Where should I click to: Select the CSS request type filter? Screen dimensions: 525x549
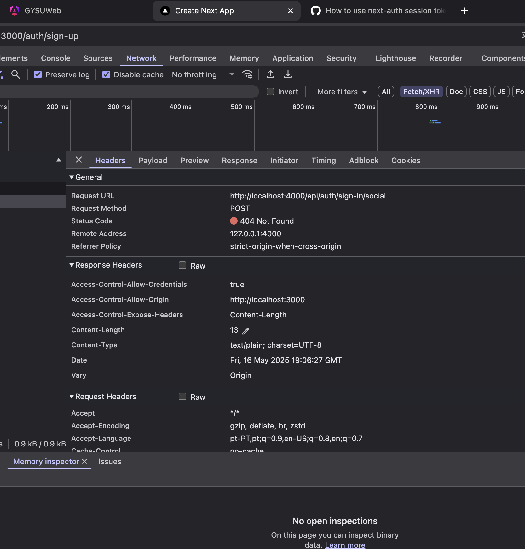(x=480, y=91)
